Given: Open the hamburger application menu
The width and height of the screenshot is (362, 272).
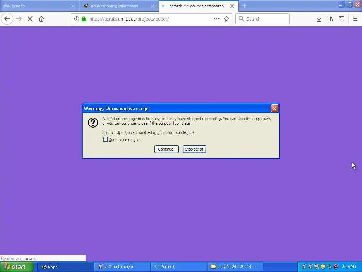Looking at the screenshot, I should tap(355, 19).
